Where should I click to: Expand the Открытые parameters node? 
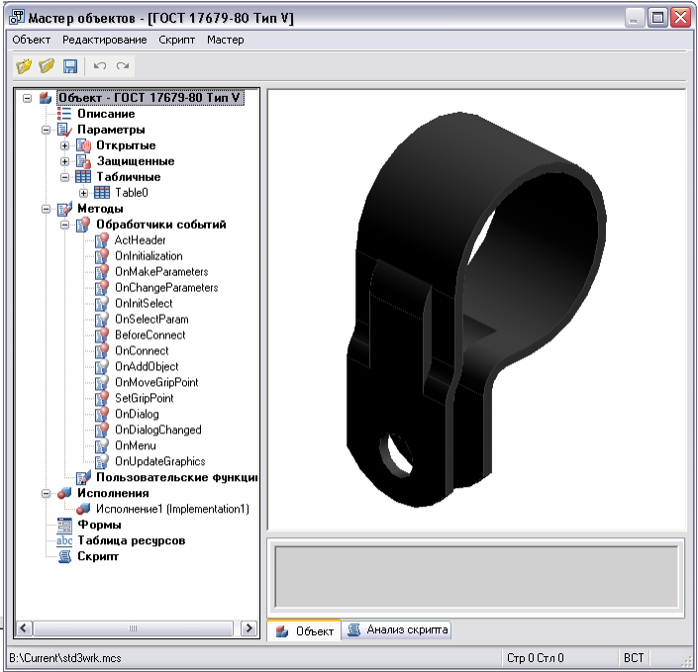(x=64, y=145)
